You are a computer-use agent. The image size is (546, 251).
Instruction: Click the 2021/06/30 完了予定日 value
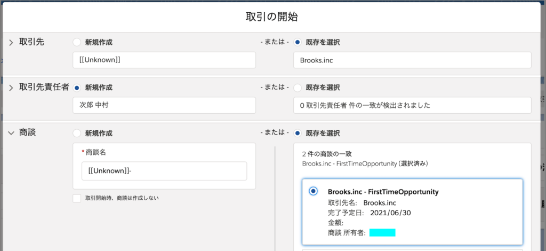tap(390, 213)
